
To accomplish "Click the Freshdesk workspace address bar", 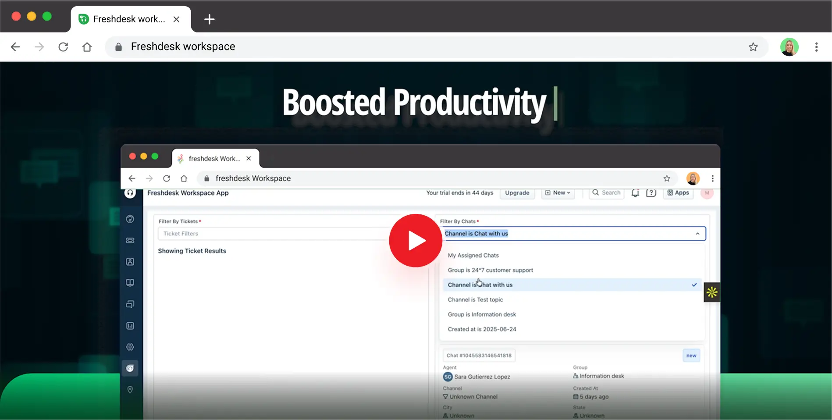I will (x=395, y=47).
